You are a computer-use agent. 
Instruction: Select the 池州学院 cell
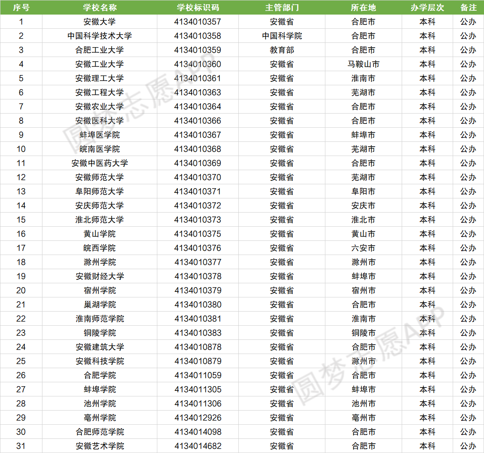(100, 404)
